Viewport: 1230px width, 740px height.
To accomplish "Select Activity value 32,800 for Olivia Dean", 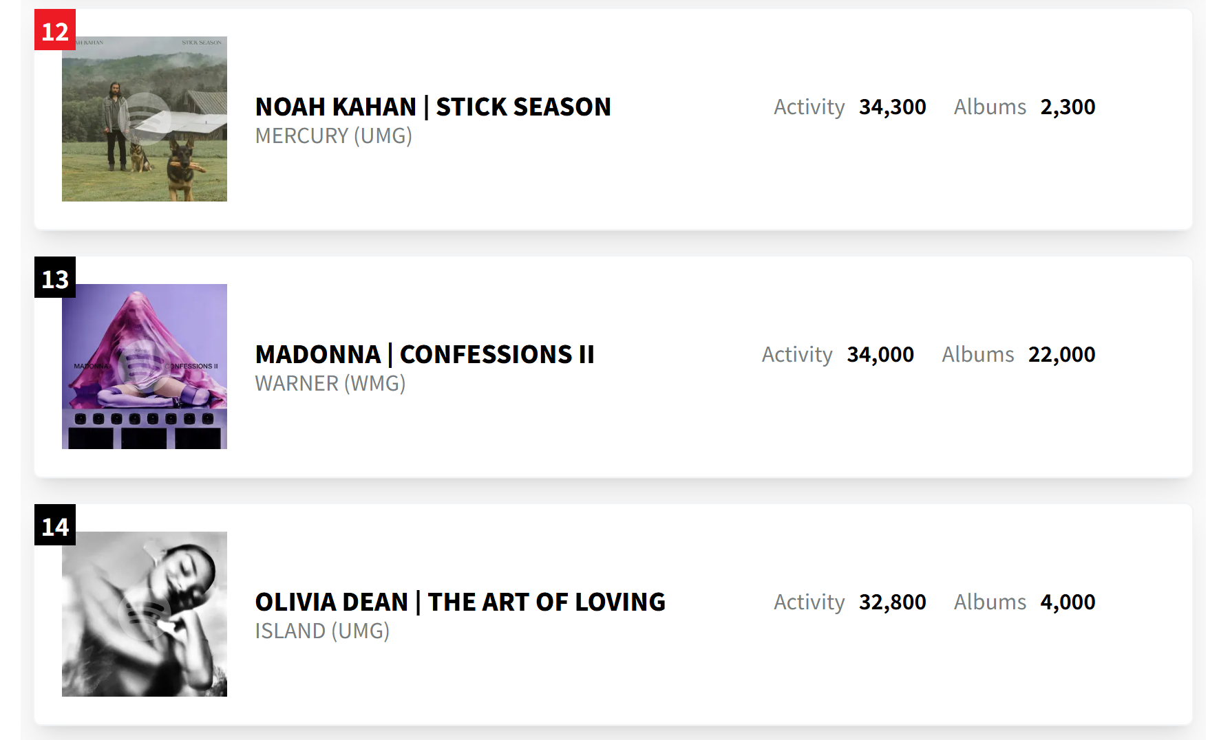I will (893, 602).
